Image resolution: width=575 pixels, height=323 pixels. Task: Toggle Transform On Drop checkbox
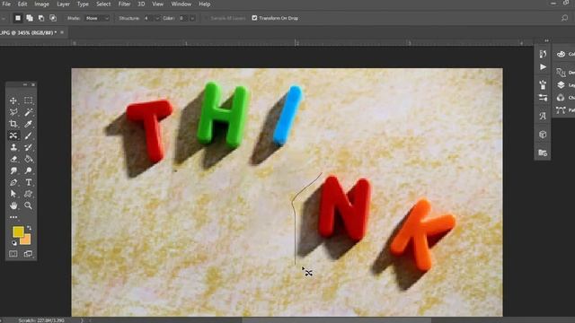click(x=254, y=18)
